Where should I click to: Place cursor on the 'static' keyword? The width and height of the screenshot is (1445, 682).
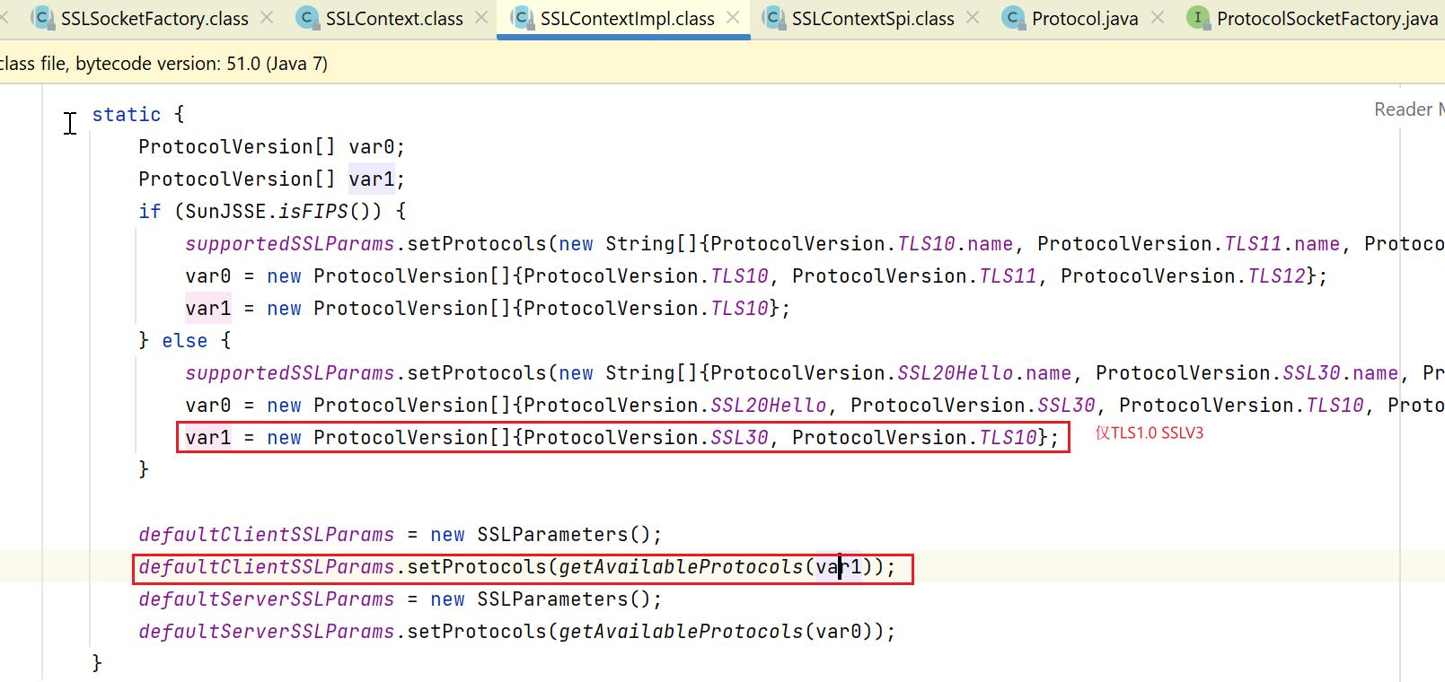[127, 115]
